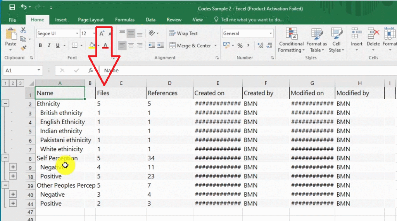The height and width of the screenshot is (221, 397).
Task: Switch to the Page Layout tab
Action: (x=91, y=20)
